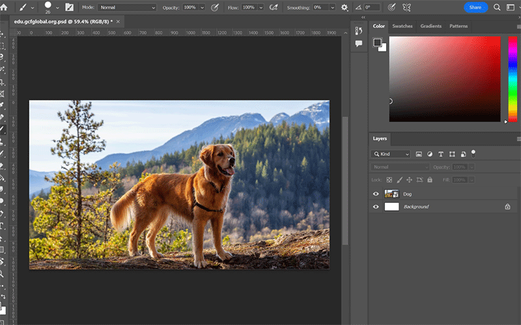This screenshot has height=325, width=521.
Task: Open the Brush tool preset picker icon
Action: point(23,7)
